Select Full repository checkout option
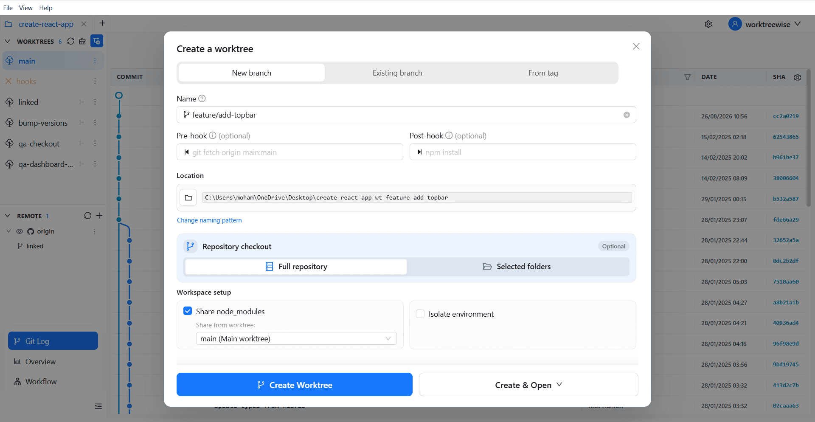This screenshot has height=422, width=815. (x=296, y=267)
